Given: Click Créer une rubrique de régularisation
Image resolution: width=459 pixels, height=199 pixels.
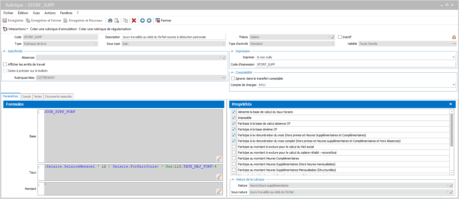Looking at the screenshot, I should (x=105, y=29).
